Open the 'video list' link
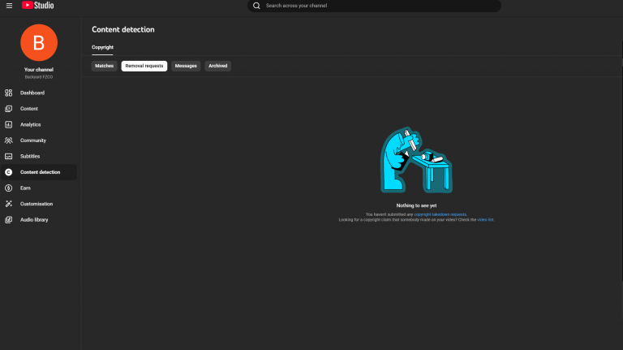The width and height of the screenshot is (623, 350). pos(485,219)
